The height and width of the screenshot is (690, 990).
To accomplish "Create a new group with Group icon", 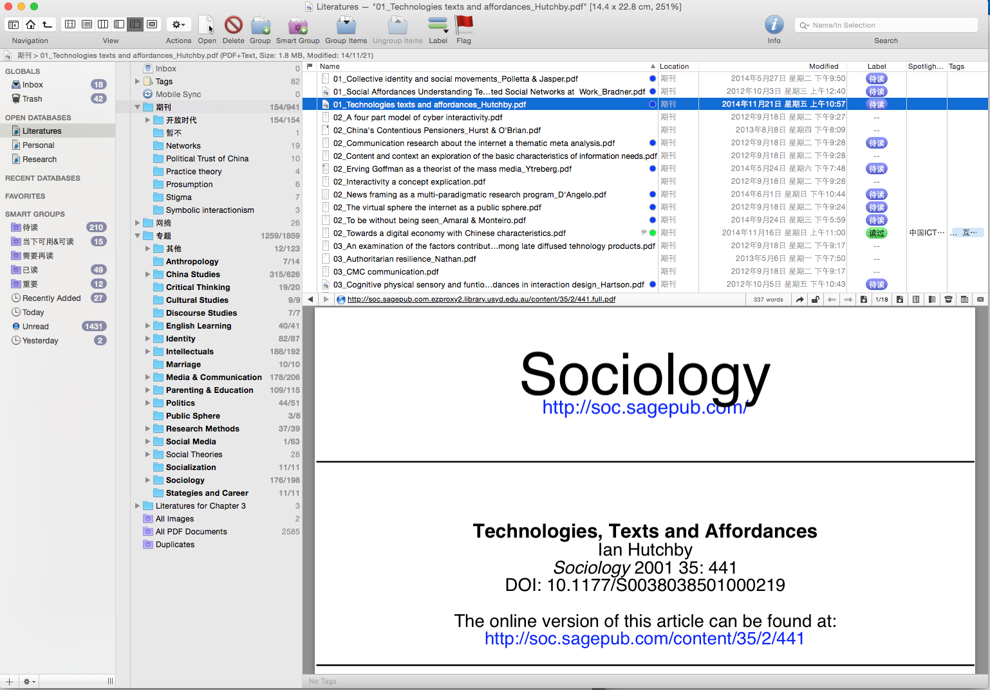I will pyautogui.click(x=260, y=26).
